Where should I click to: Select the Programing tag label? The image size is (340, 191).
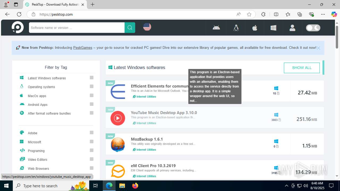36,151
